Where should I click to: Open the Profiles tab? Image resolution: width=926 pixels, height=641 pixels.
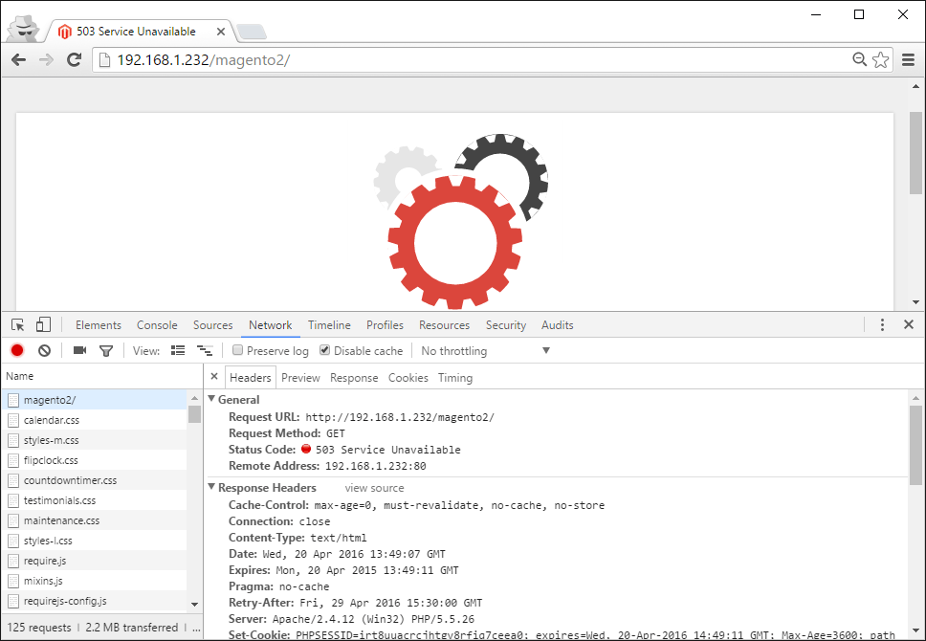point(386,325)
